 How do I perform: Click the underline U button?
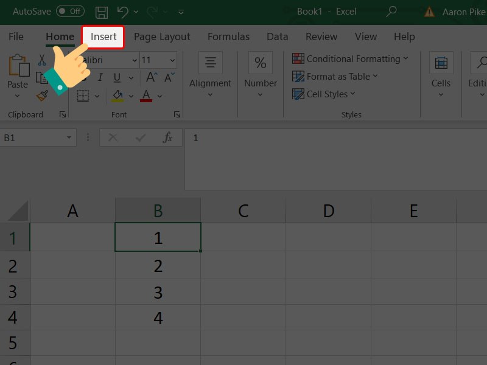(x=116, y=77)
